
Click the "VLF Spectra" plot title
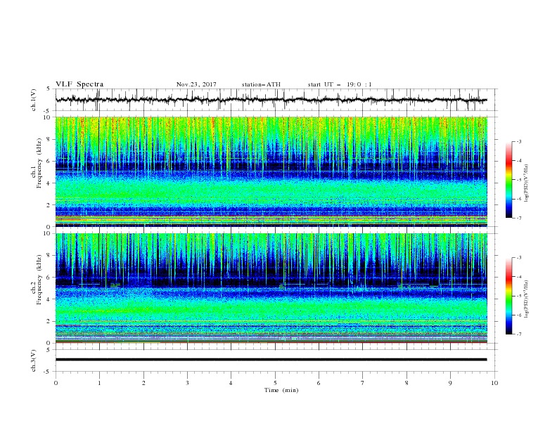pyautogui.click(x=79, y=84)
